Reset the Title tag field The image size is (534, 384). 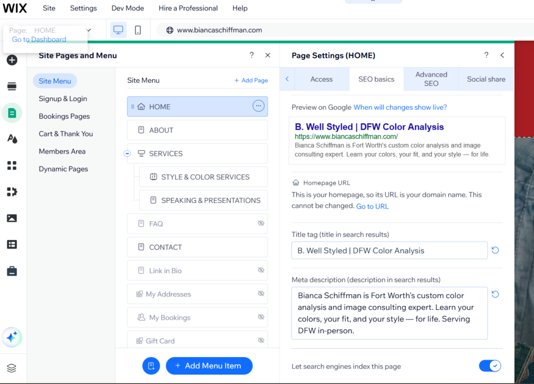[495, 250]
